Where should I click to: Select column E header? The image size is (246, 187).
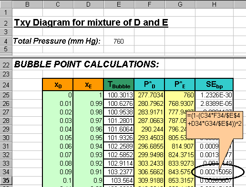119,4
